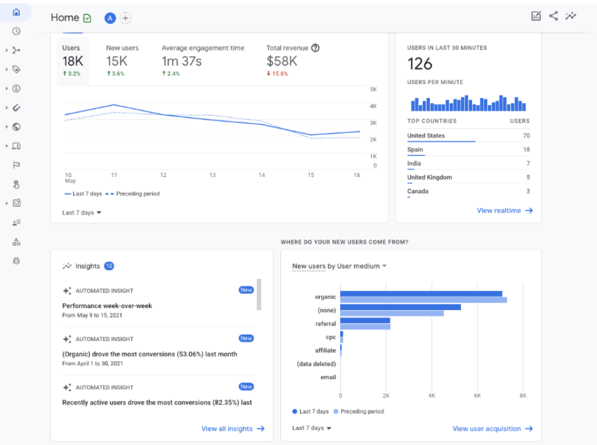597x445 pixels.
Task: Click the Spain country row
Action: click(x=468, y=150)
